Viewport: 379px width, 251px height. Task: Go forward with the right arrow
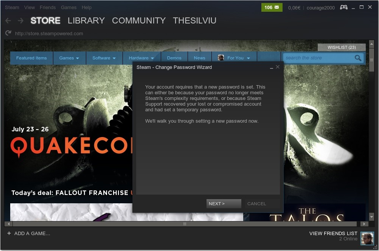point(21,21)
